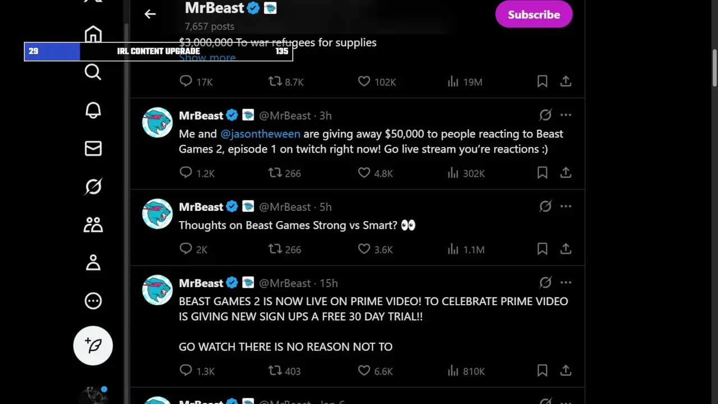Open replies on the Prime Video post

point(186,371)
